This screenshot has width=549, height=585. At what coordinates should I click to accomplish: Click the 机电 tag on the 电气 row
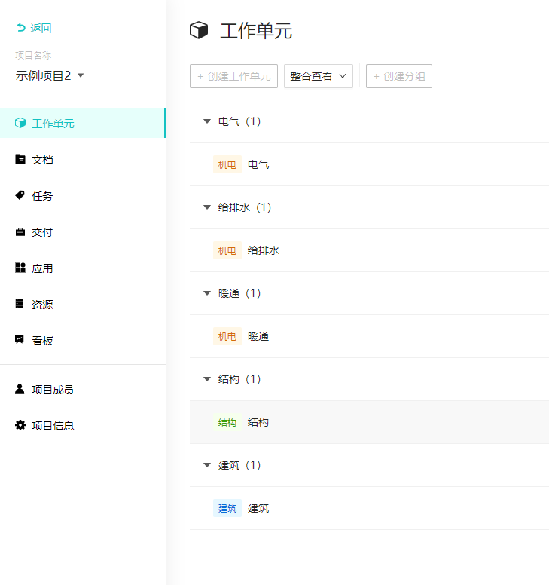tap(227, 164)
